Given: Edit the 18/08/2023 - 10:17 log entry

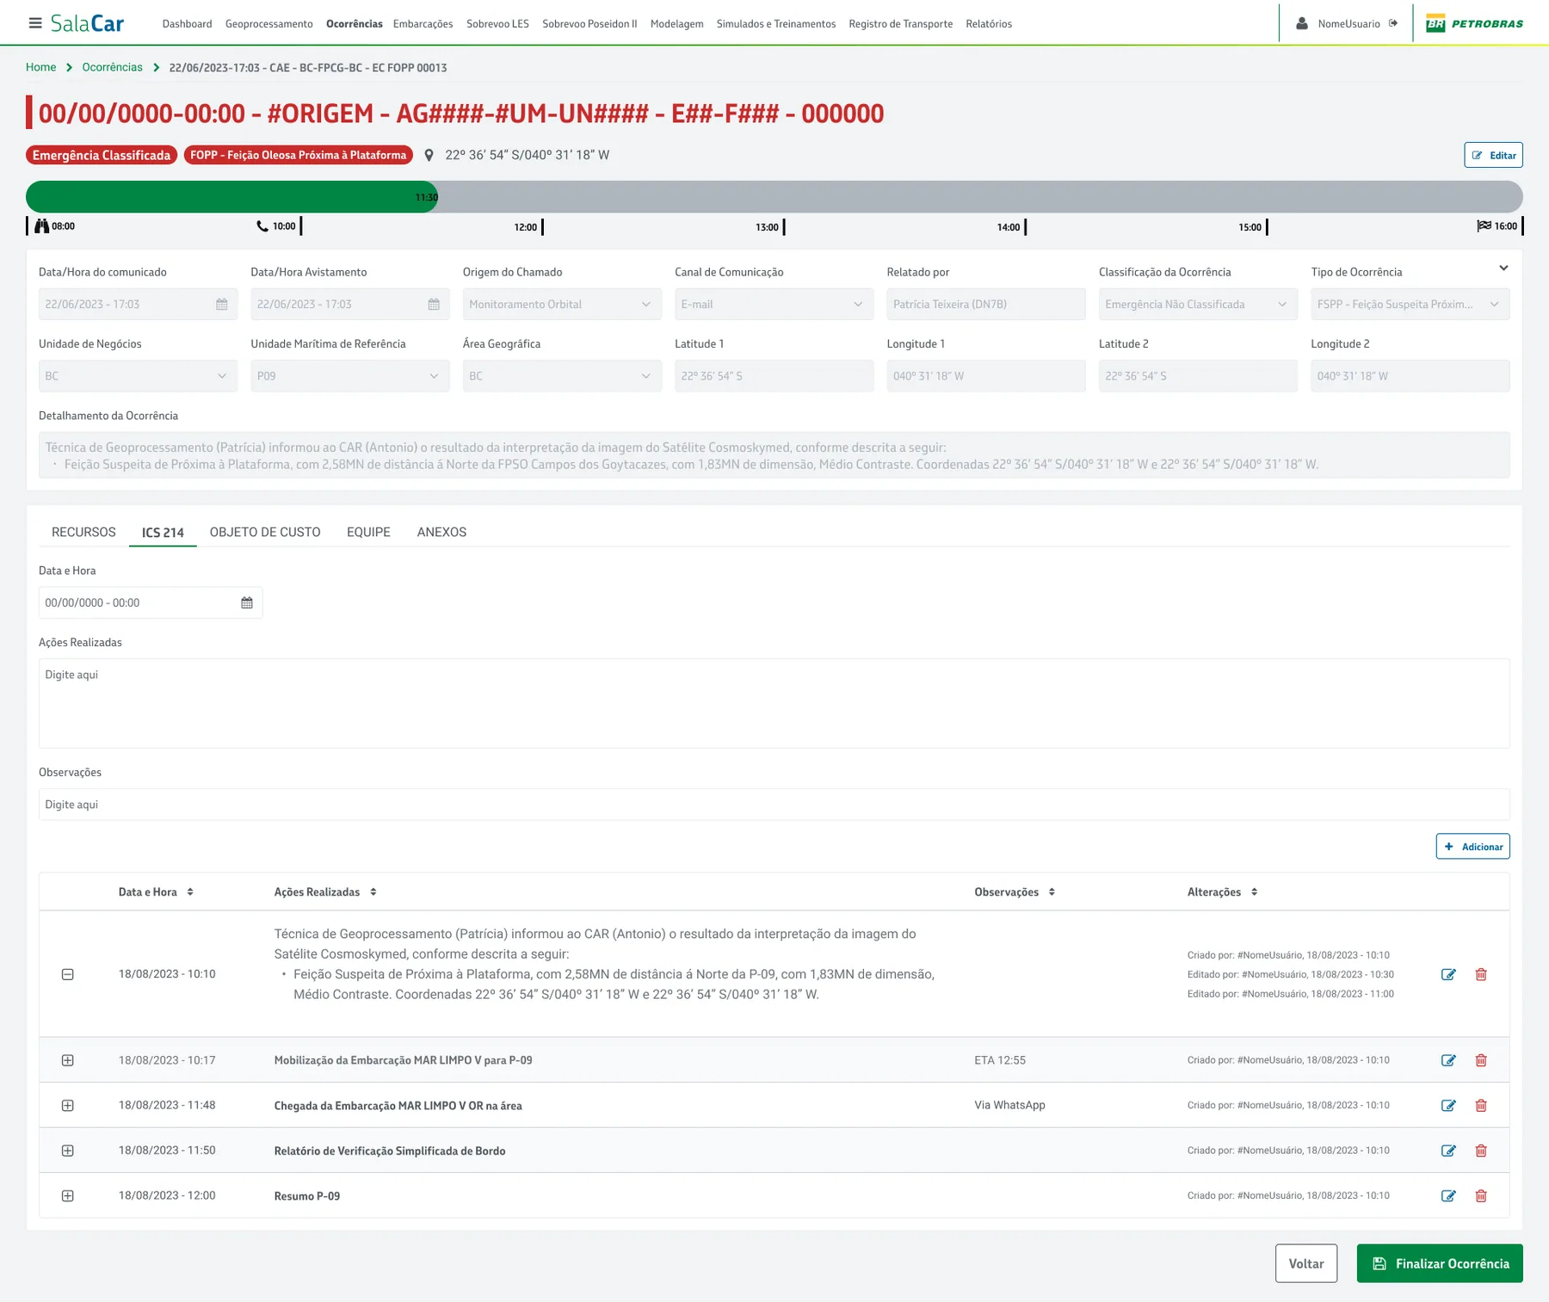Looking at the screenshot, I should (1448, 1060).
